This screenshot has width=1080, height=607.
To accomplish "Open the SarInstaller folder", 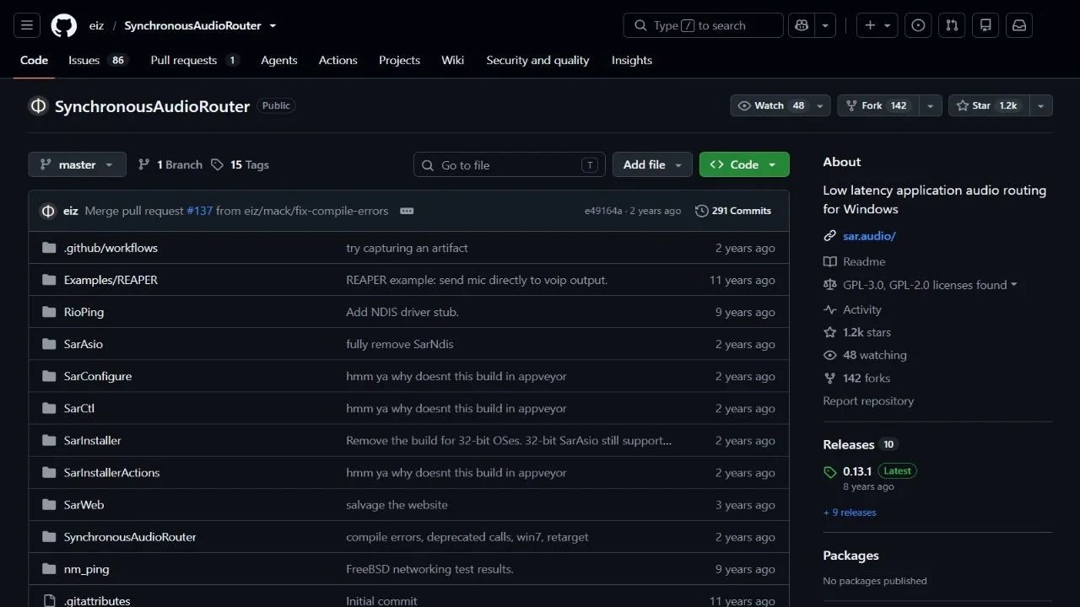I will tap(93, 440).
